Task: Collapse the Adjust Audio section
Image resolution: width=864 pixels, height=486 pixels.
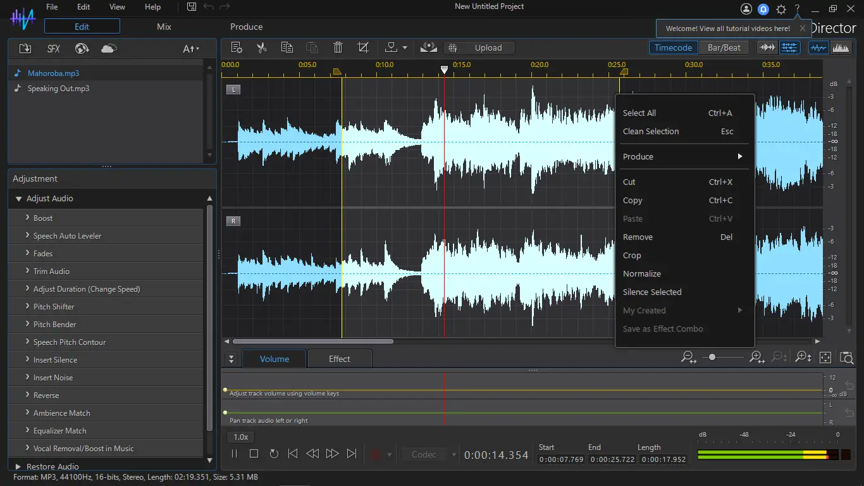Action: point(19,199)
